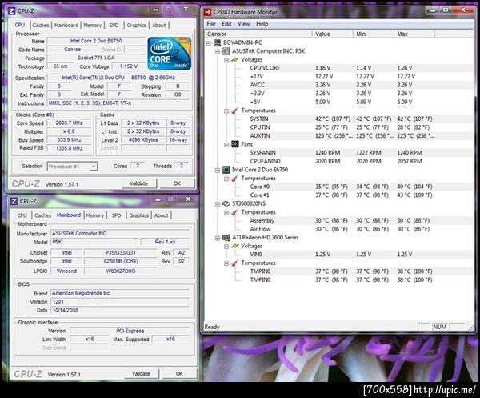
Task: Click the Core Speed value 2003.7 MHz
Action: pos(69,123)
